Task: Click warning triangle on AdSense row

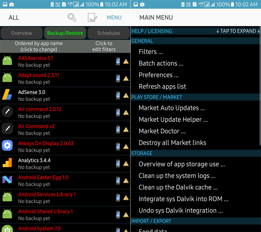Action: click(126, 96)
